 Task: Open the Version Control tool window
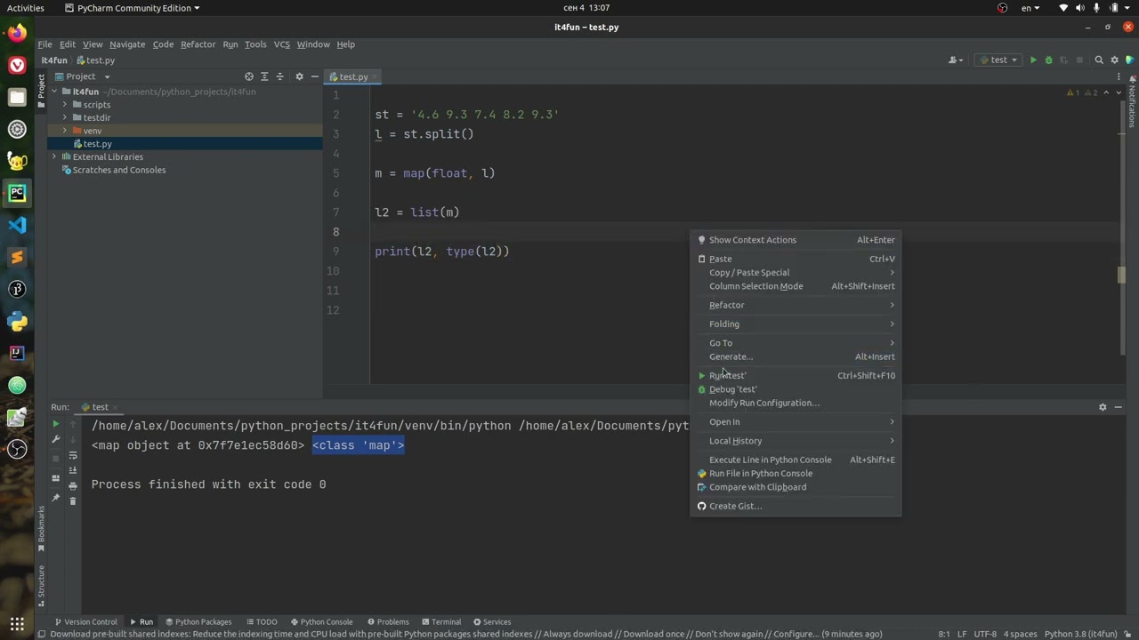[85, 622]
